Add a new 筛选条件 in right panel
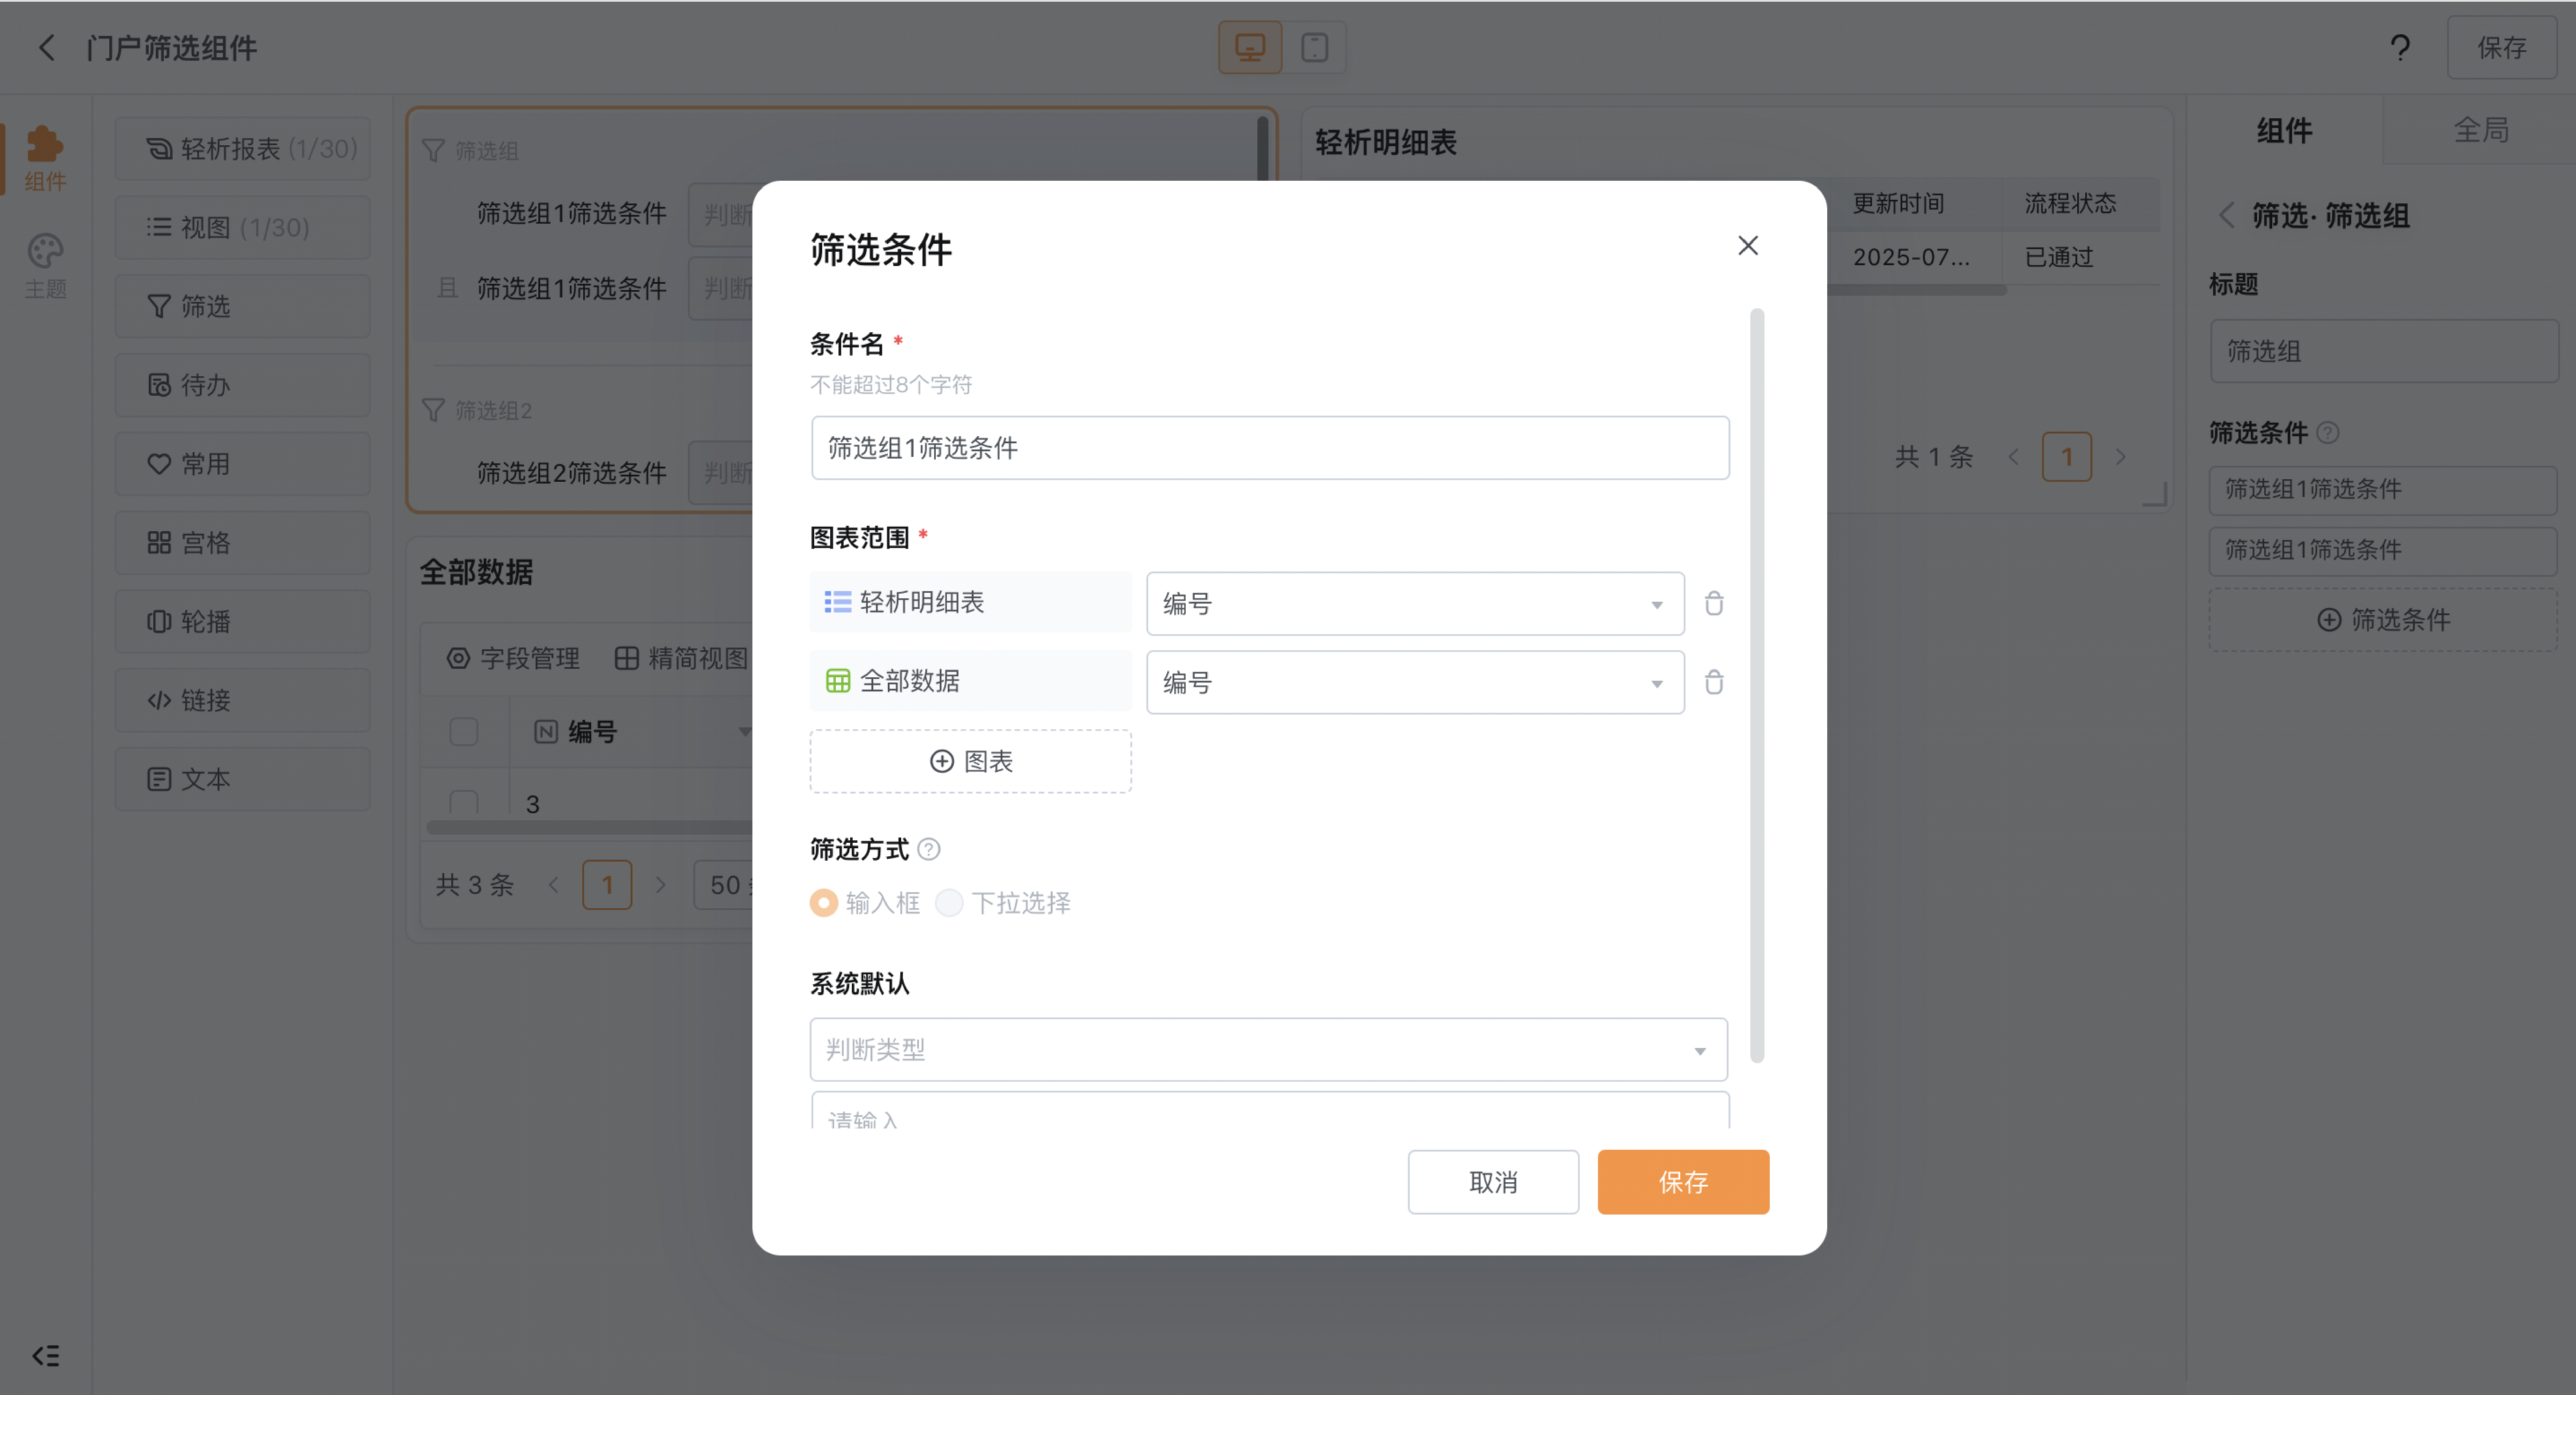 click(x=2383, y=620)
